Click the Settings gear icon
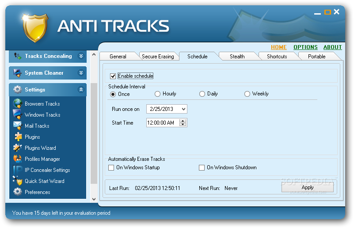Image resolution: width=354 pixels, height=228 pixels. [17, 90]
